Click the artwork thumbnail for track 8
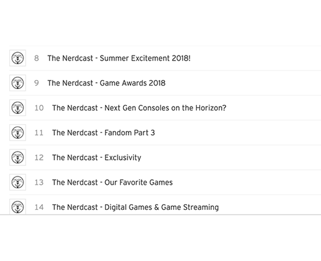 (18, 58)
